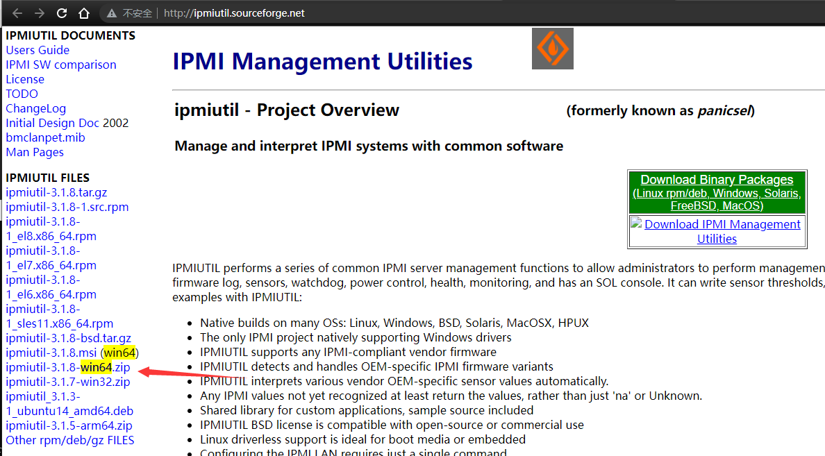
Task: Select the address bar URL ipmiutil.sourceforge.net
Action: pyautogui.click(x=234, y=13)
